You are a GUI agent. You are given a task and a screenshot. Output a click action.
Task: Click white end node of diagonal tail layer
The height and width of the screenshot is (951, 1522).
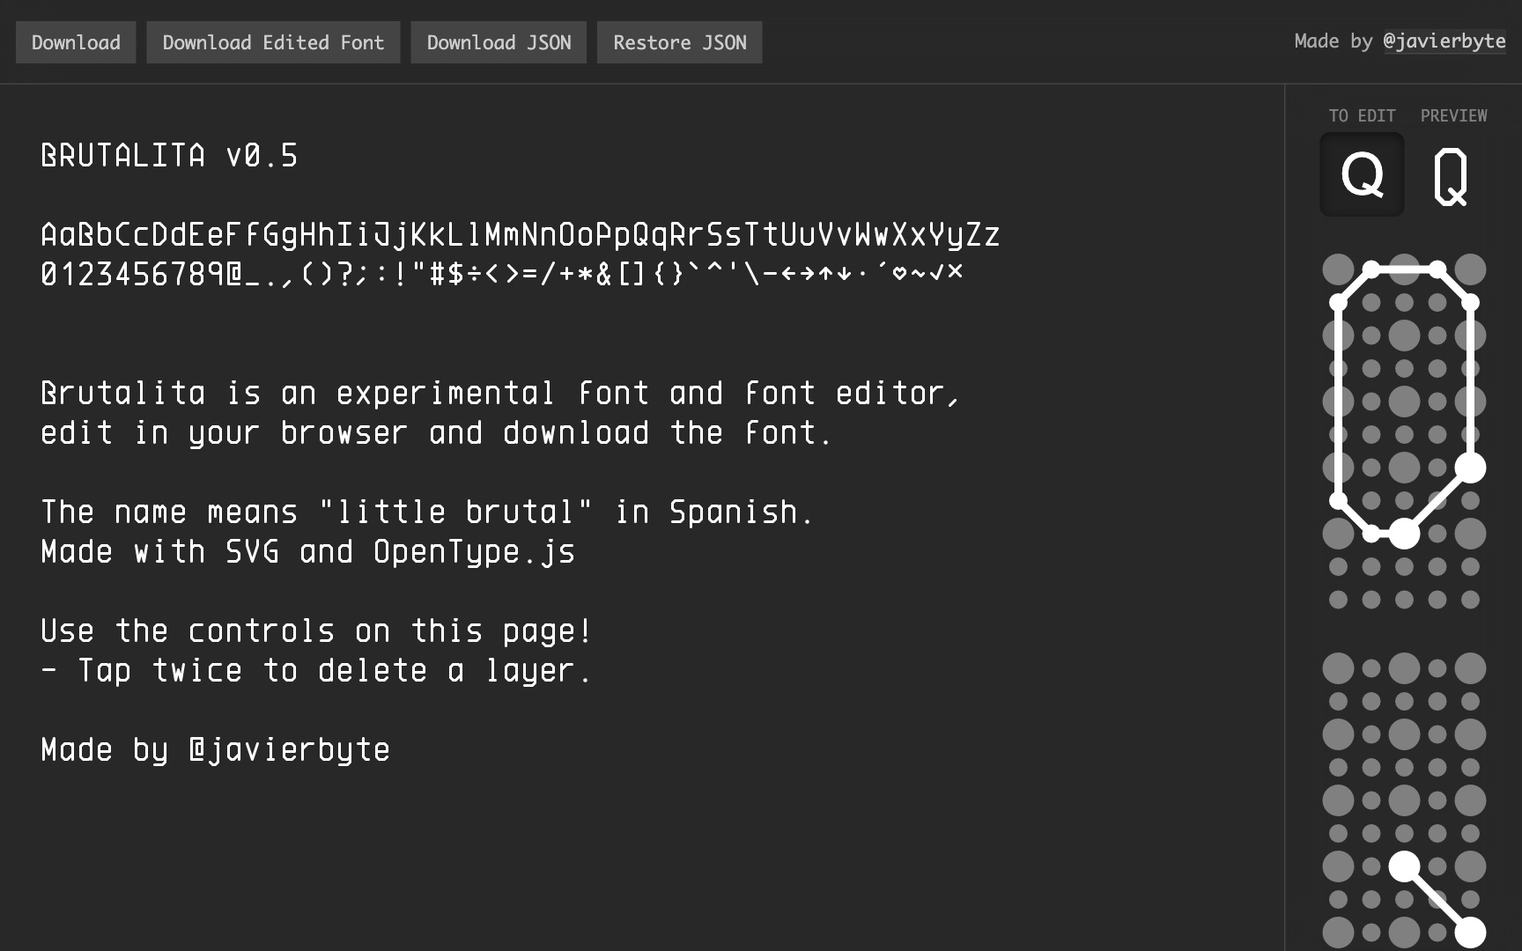click(1470, 933)
